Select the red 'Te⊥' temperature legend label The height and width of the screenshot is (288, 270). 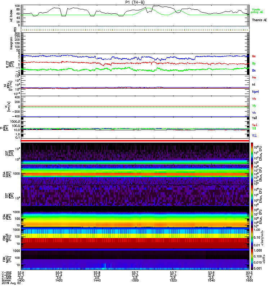point(255,125)
